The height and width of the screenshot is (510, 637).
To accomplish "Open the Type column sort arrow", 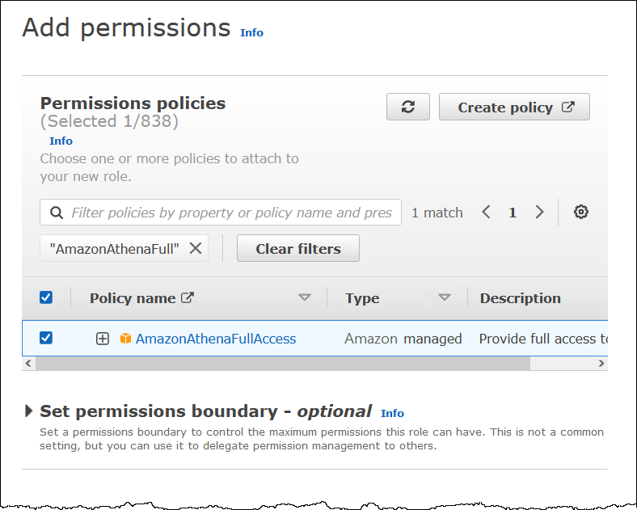I will coord(445,297).
